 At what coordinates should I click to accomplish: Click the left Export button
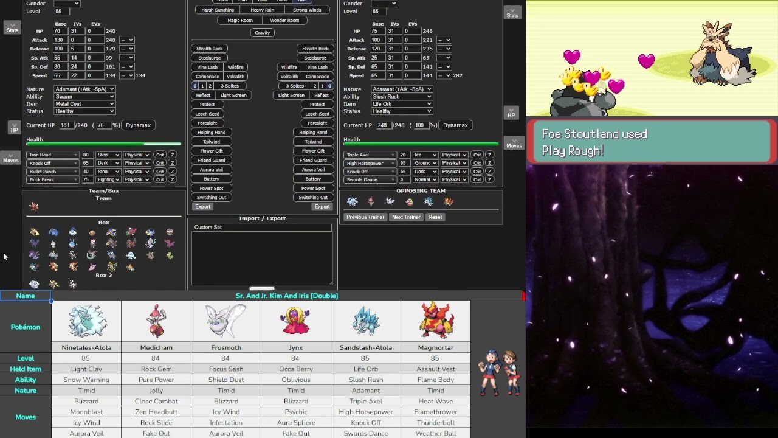tap(202, 207)
